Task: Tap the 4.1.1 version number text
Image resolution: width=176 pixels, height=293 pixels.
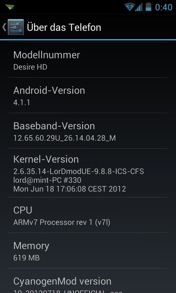Action: (x=22, y=103)
